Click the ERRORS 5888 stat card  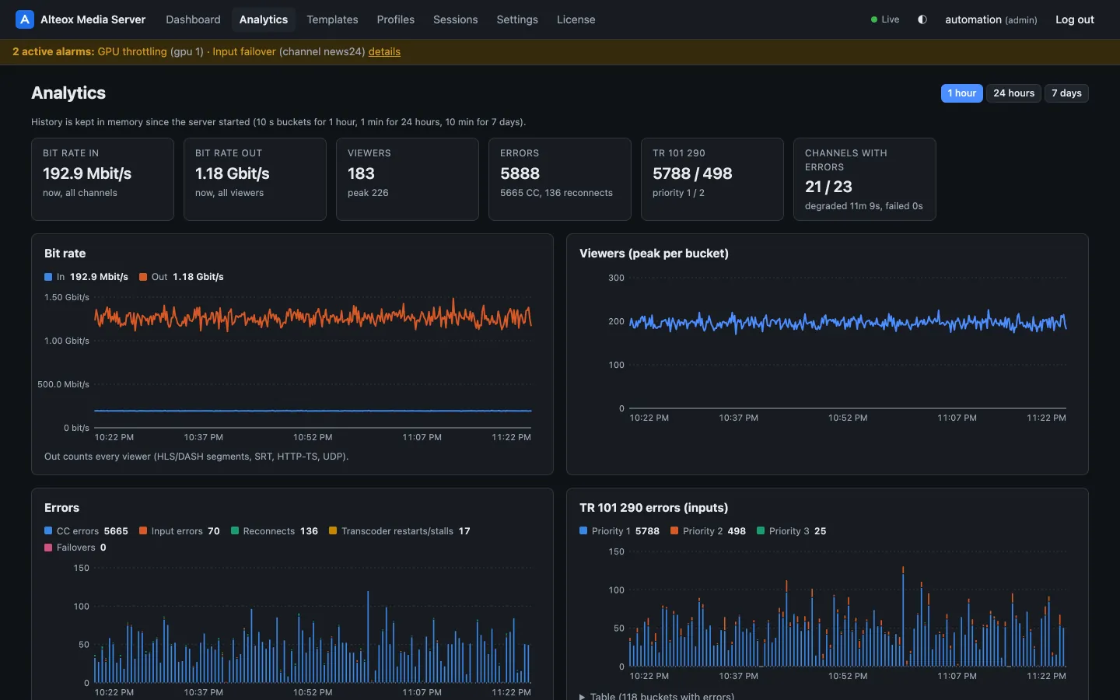tap(560, 179)
